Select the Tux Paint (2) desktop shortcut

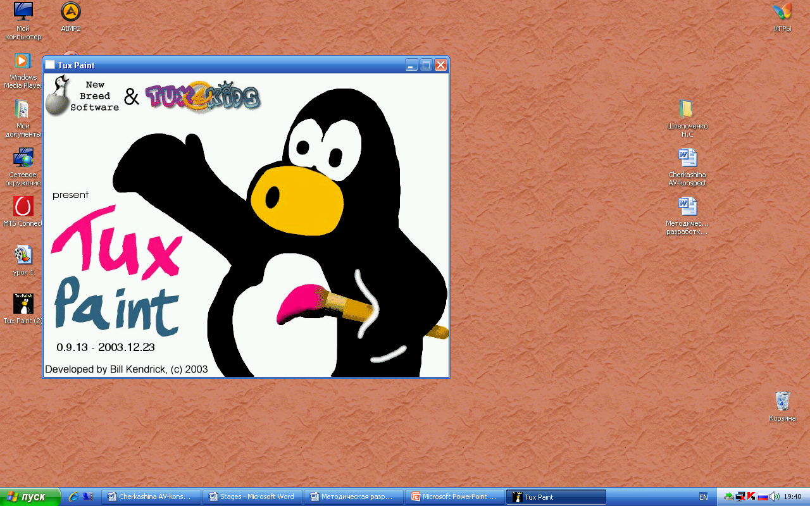point(23,309)
